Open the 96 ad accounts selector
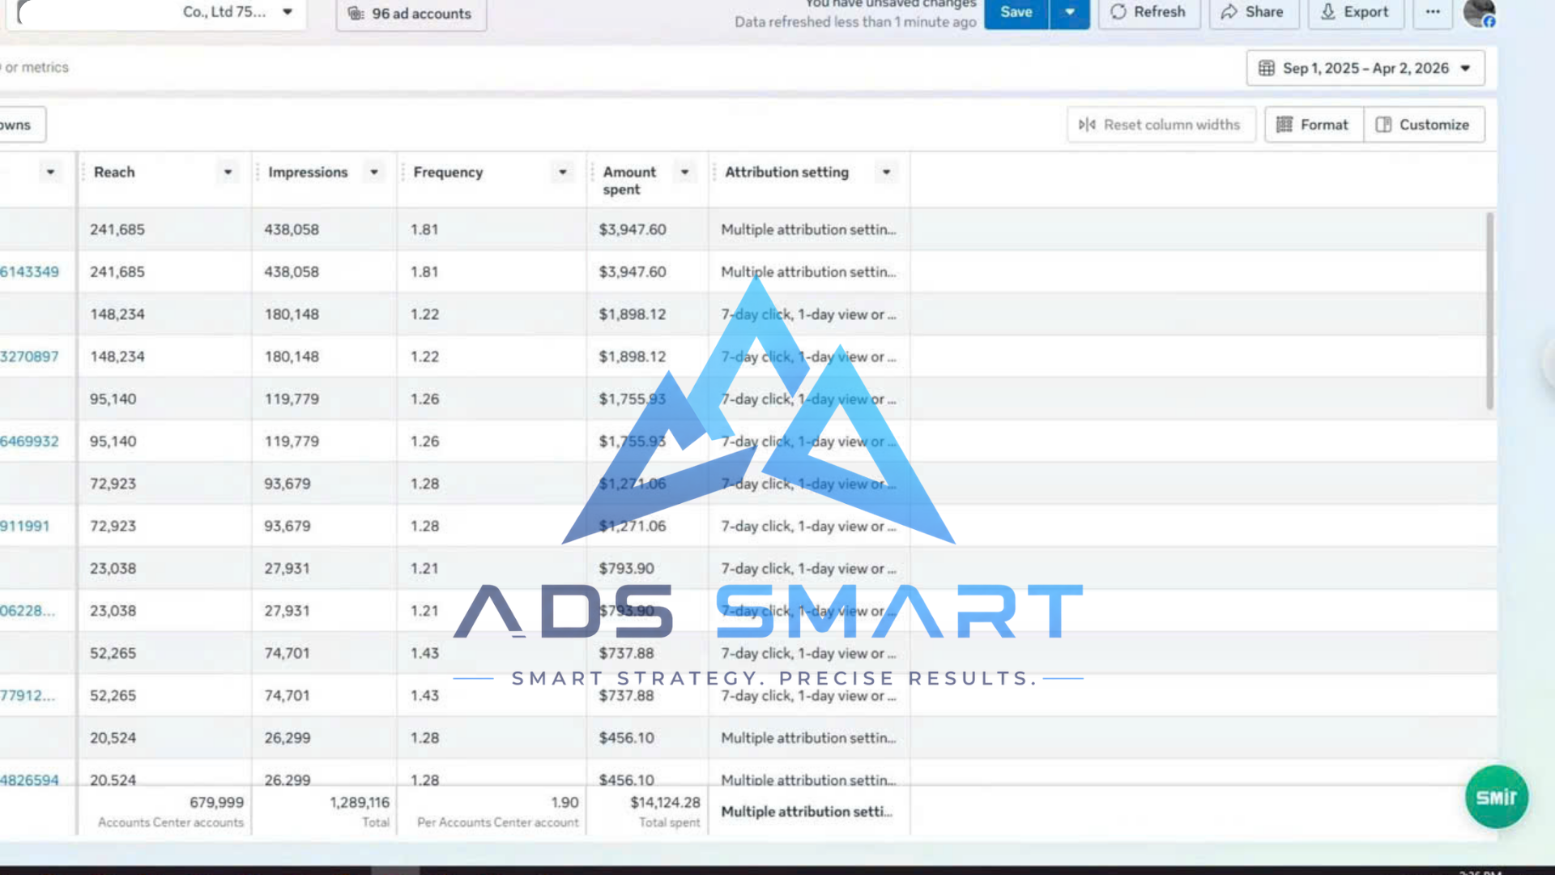This screenshot has height=875, width=1555. (411, 14)
